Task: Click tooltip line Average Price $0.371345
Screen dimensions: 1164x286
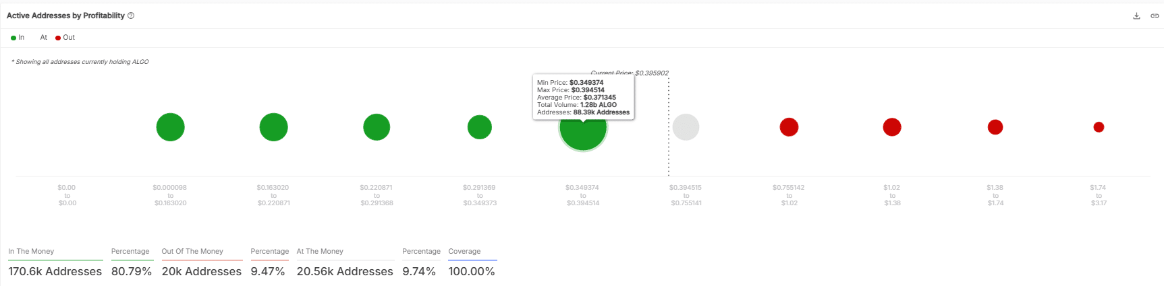Action: 576,98
